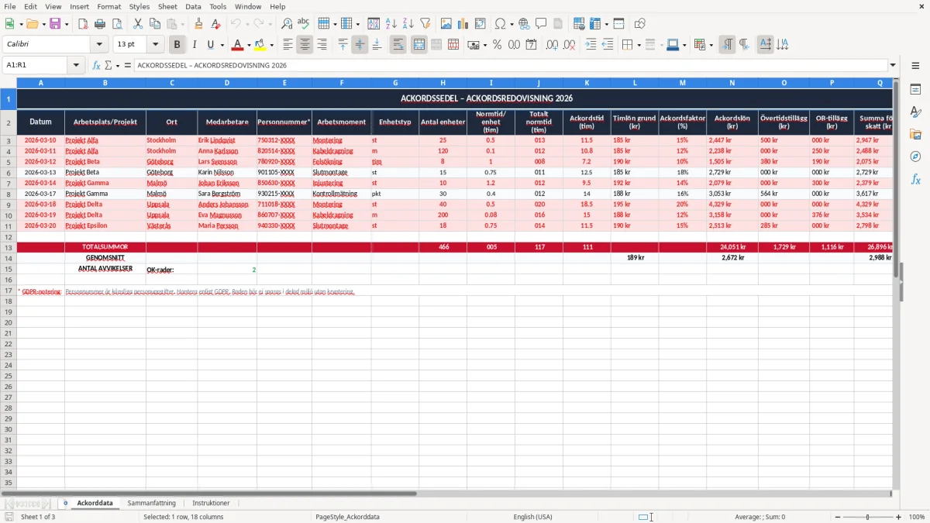
Task: Add a decimal place icon
Action: click(552, 45)
